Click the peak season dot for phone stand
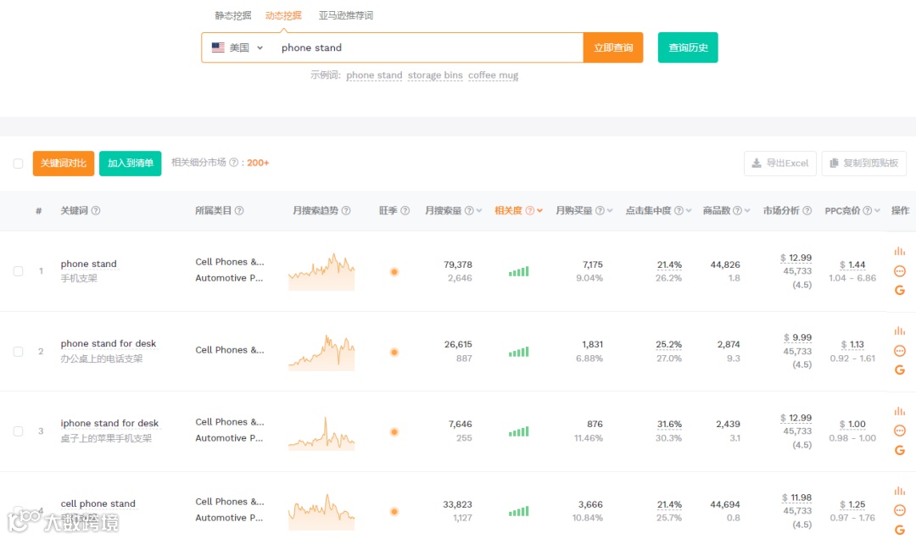Image resolution: width=916 pixels, height=539 pixels. (x=394, y=271)
